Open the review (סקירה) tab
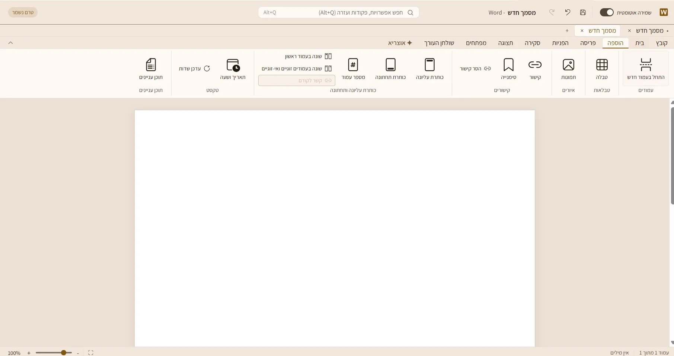The image size is (674, 356). [533, 43]
